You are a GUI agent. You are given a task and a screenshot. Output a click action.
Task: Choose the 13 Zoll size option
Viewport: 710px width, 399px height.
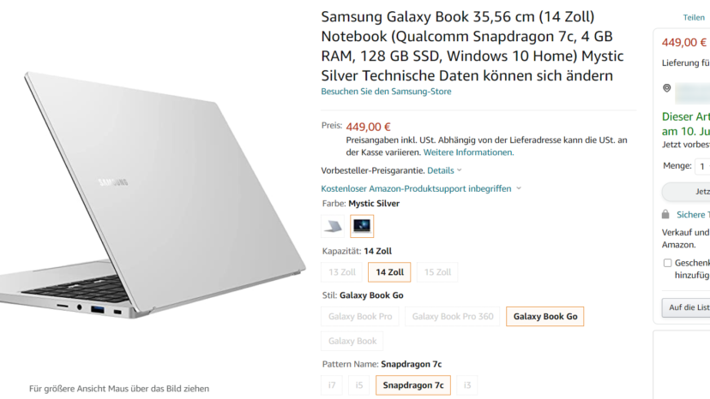tap(341, 272)
